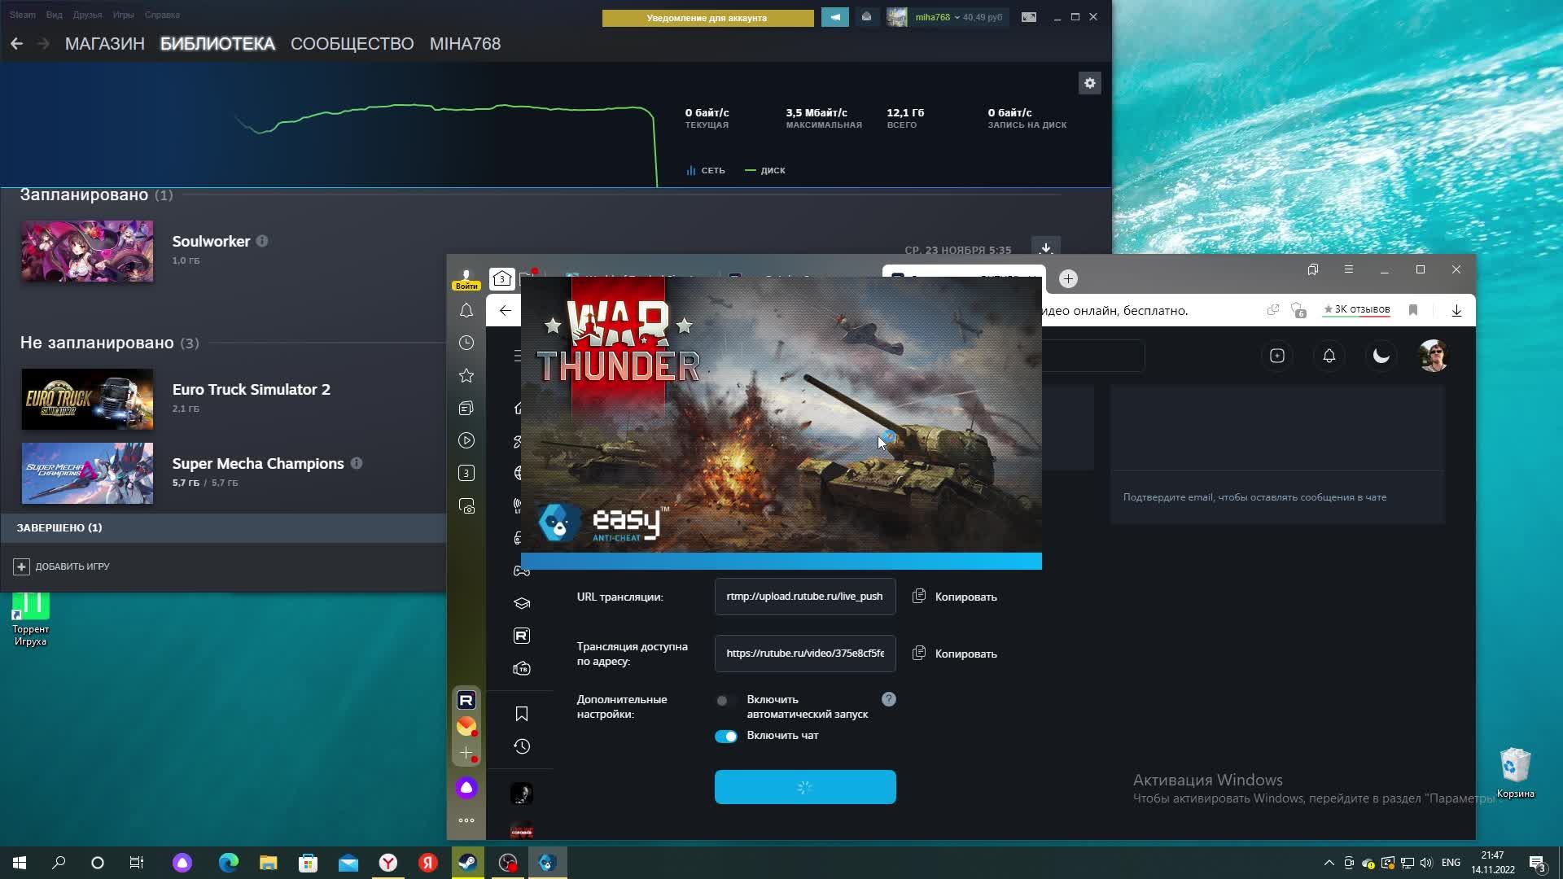Expand the ЗАВЕРШЕНО (1) section
1563x879 pixels.
(59, 527)
